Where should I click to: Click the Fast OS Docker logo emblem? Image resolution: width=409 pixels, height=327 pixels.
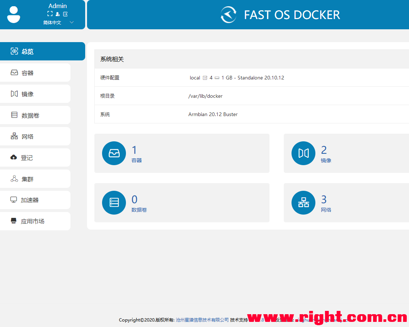click(x=228, y=15)
